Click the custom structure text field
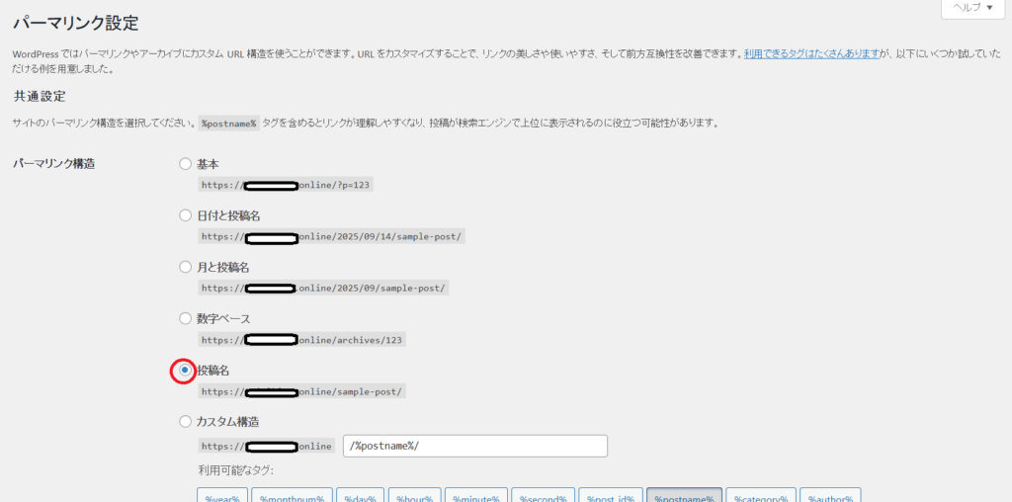Screen dimensions: 1012x502 pos(474,446)
